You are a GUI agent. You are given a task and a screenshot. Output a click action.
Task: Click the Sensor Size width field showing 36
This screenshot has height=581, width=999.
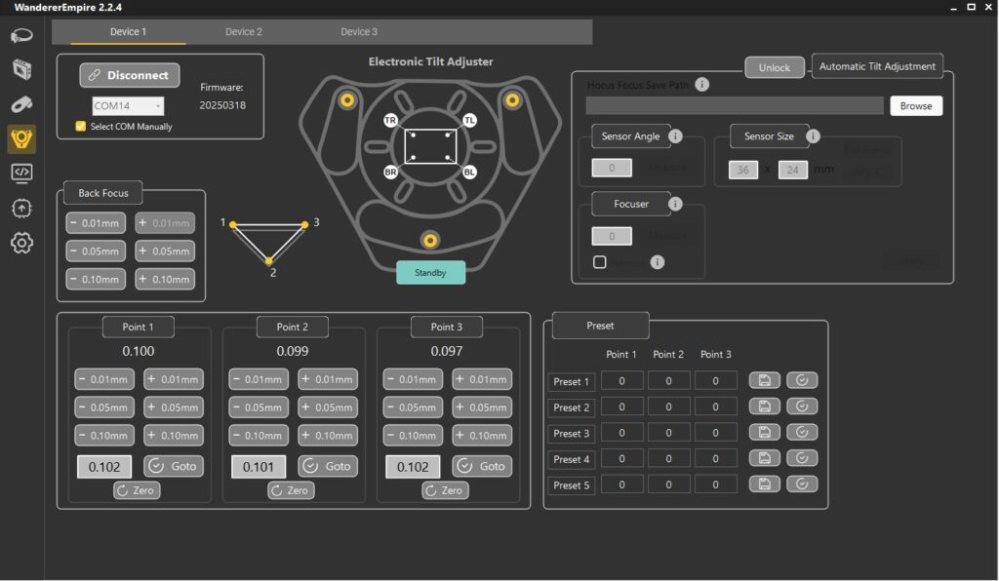click(x=742, y=170)
